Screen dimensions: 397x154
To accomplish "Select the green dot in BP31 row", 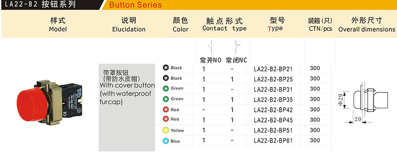I will pyautogui.click(x=166, y=89).
